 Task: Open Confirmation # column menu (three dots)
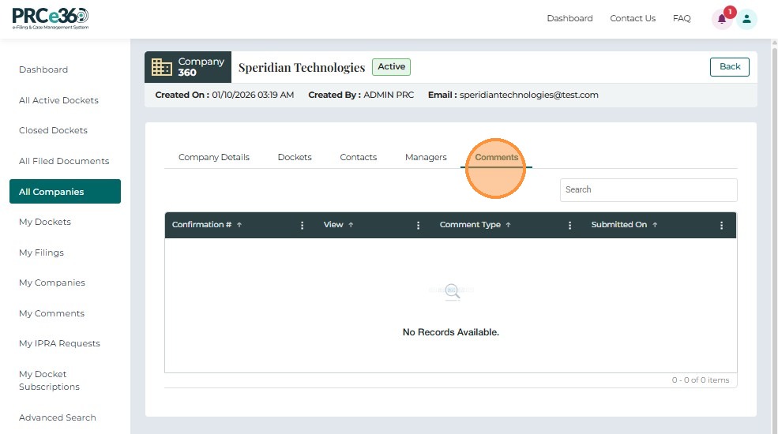tap(302, 226)
